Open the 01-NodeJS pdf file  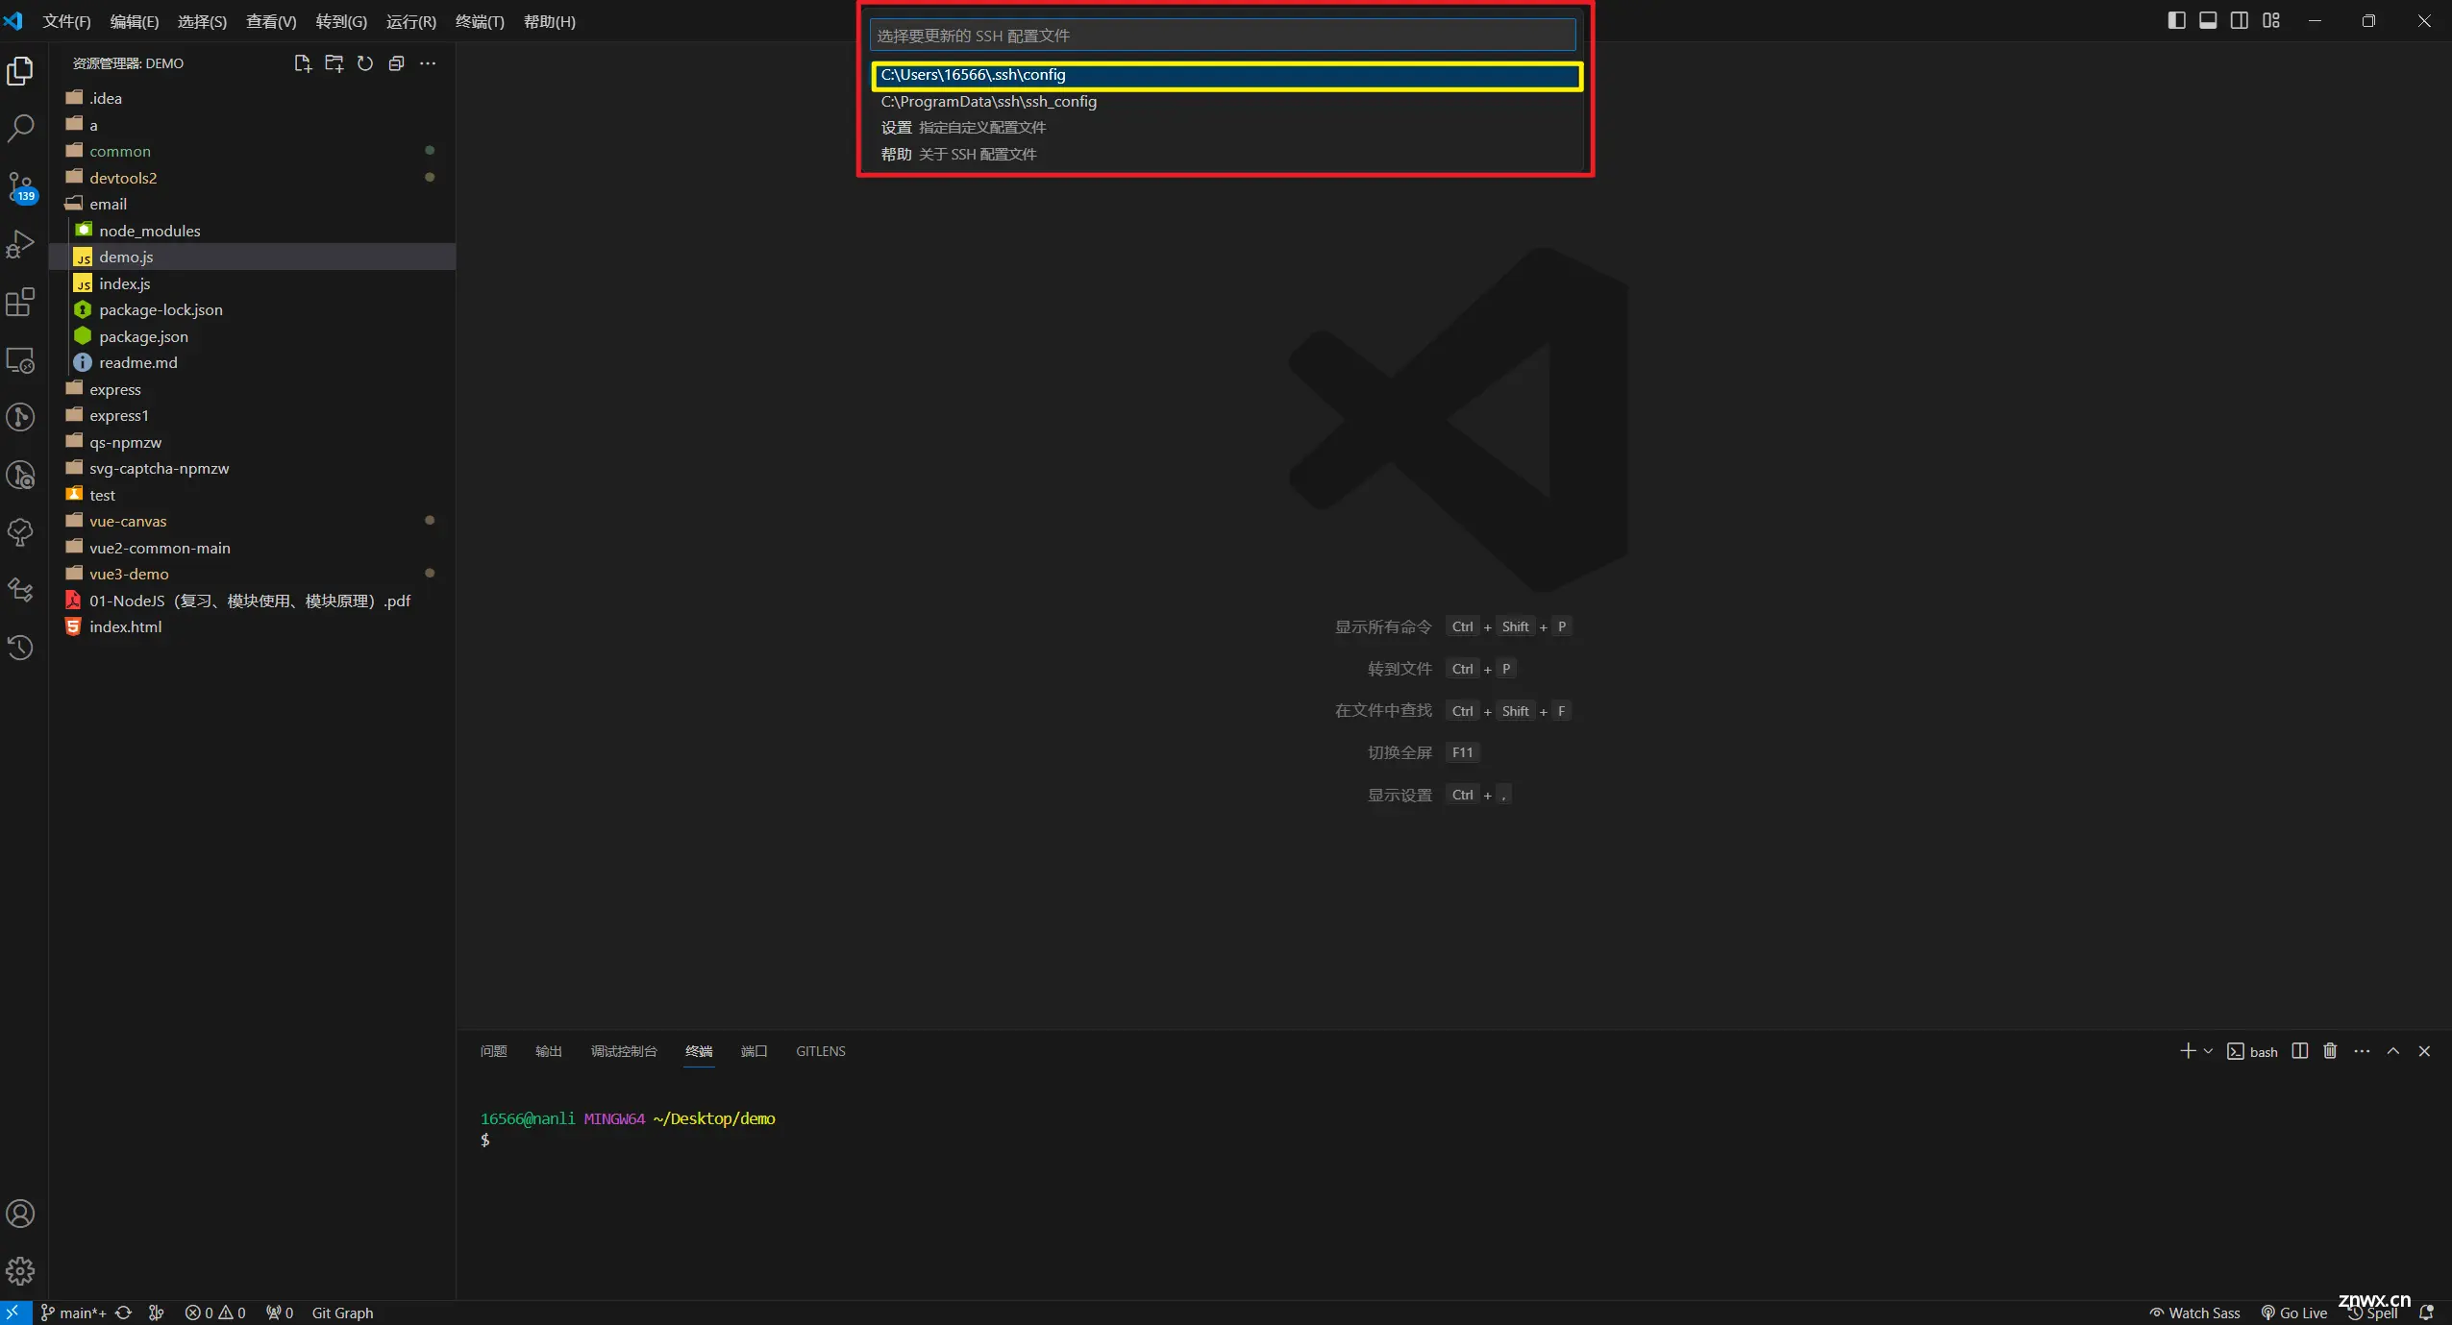click(x=252, y=601)
